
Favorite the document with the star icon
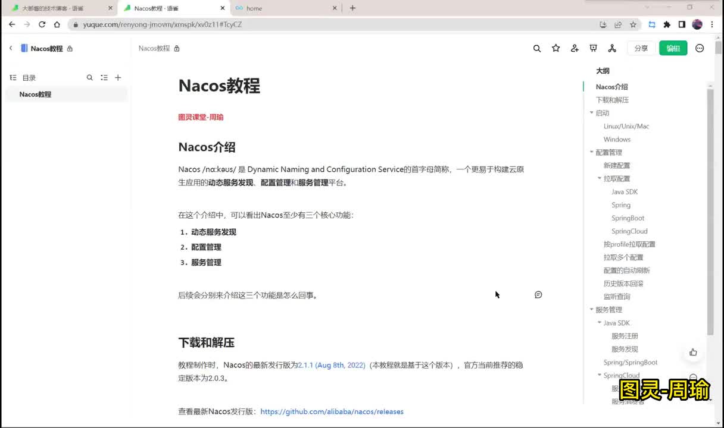coord(556,48)
